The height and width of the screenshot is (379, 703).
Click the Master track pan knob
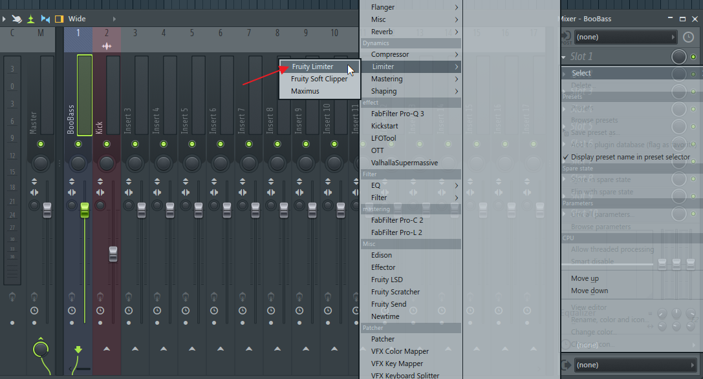pos(41,163)
